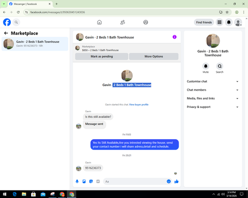Image resolution: width=248 pixels, height=198 pixels.
Task: Open the Menu grid icon
Action: tap(219, 22)
